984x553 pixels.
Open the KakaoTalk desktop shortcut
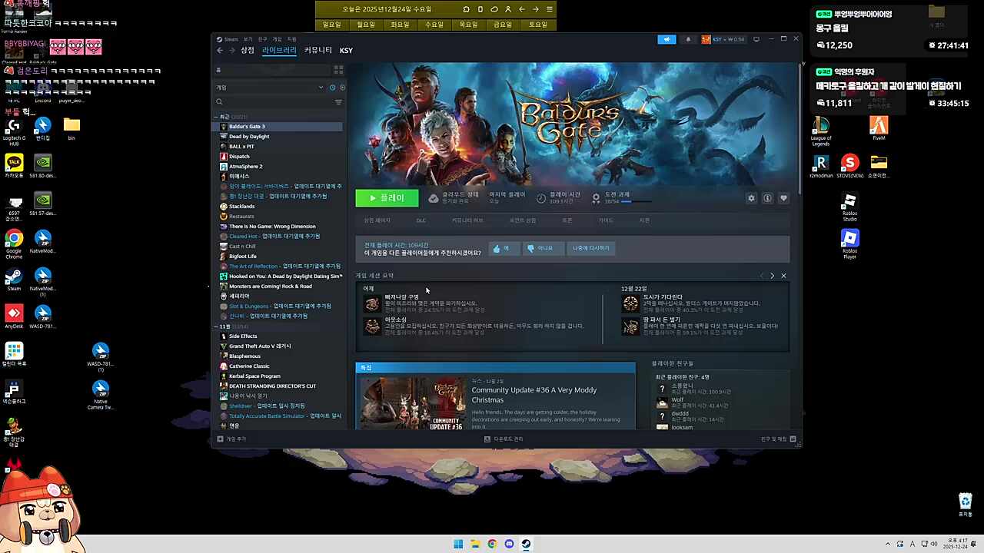pyautogui.click(x=14, y=166)
